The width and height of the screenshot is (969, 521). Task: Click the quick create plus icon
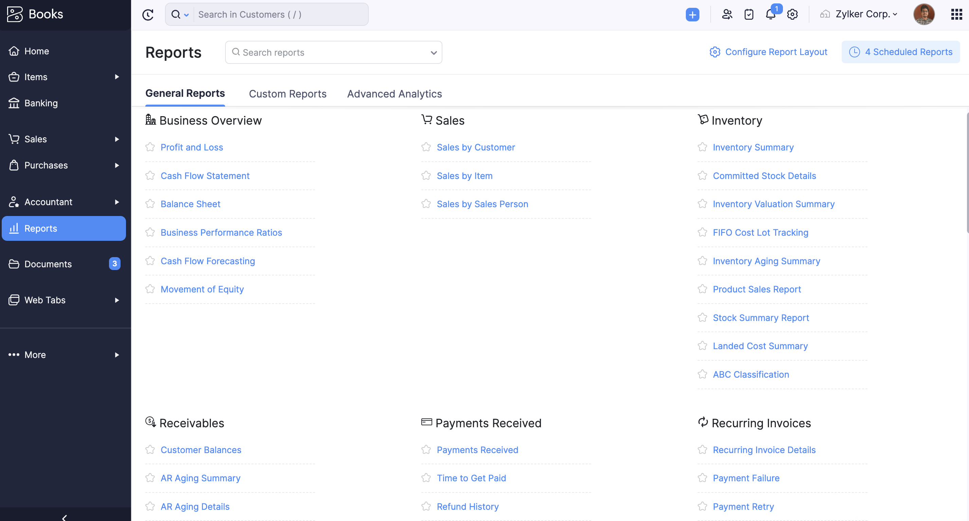coord(692,15)
